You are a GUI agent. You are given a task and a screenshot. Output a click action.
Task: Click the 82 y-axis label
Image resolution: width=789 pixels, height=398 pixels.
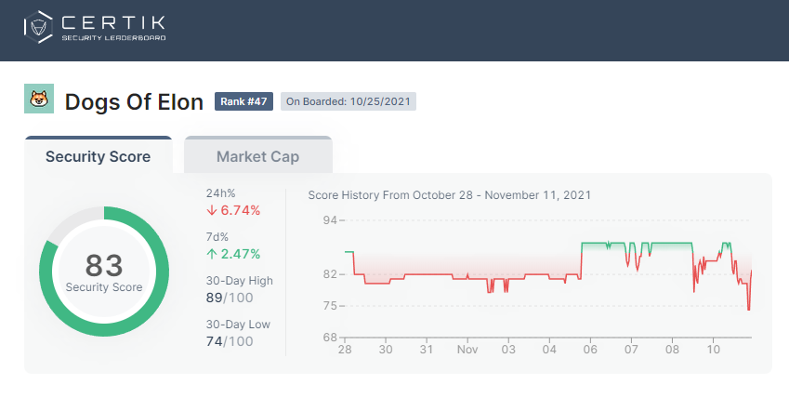(x=330, y=274)
